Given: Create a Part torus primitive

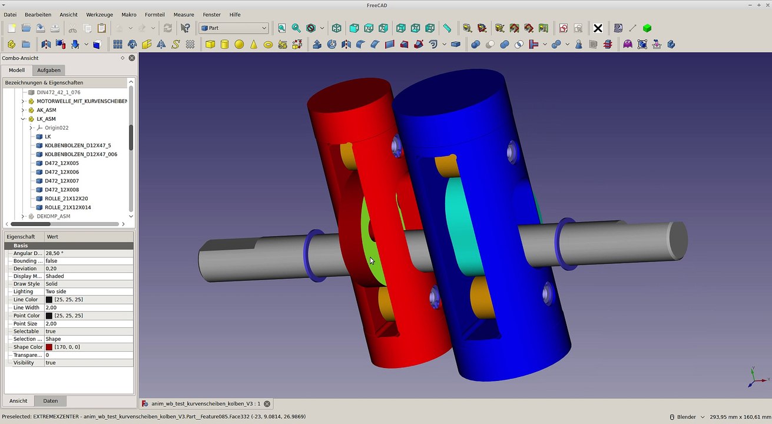Looking at the screenshot, I should (x=268, y=44).
